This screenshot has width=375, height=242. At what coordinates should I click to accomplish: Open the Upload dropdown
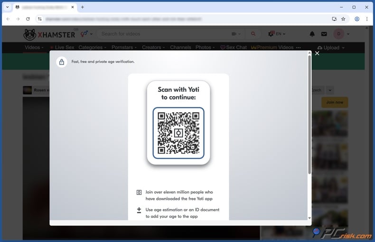point(331,48)
